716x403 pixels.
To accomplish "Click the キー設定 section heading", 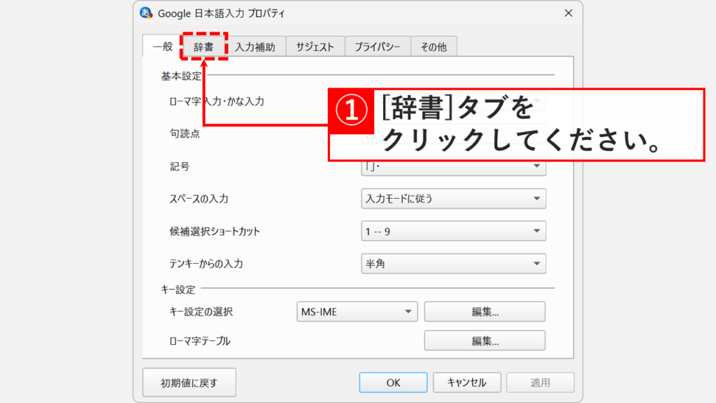I will coord(178,289).
